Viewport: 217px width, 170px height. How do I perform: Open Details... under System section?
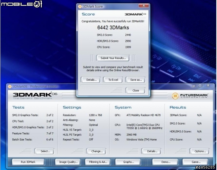[x=152, y=151]
